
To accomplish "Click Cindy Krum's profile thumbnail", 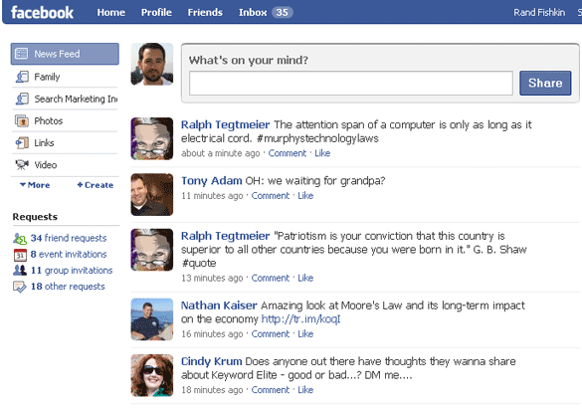I will (x=152, y=375).
